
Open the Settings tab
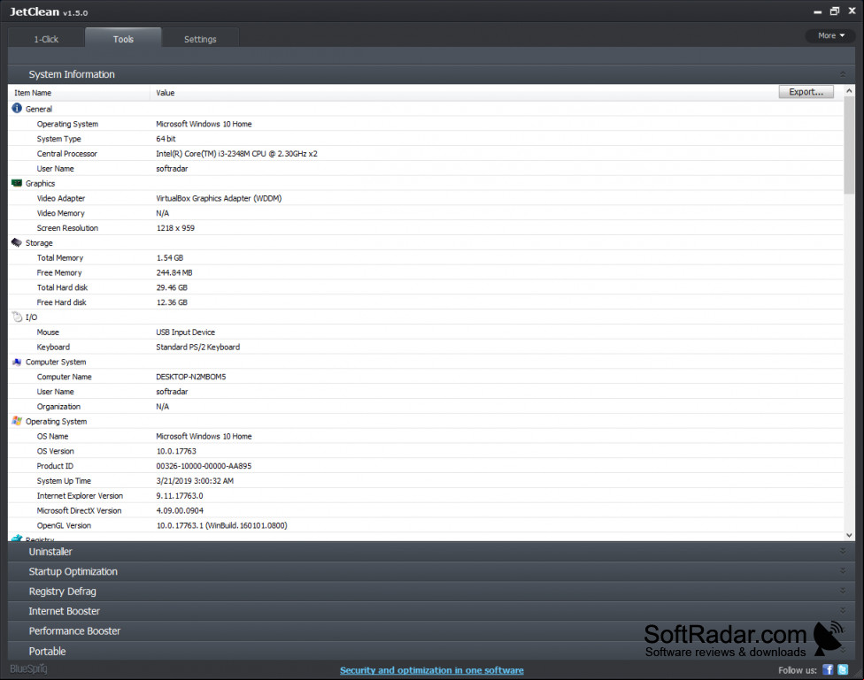pos(200,39)
